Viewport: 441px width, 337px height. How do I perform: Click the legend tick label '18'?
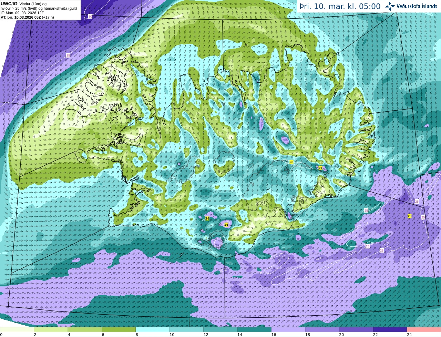(308, 335)
